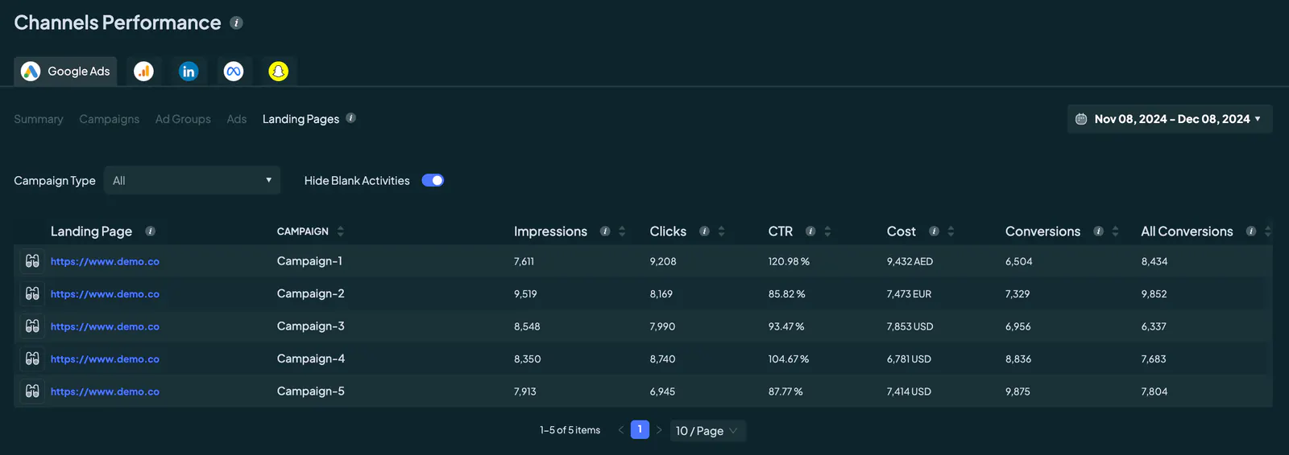The height and width of the screenshot is (455, 1289).
Task: Click the Impressions column info icon
Action: (605, 231)
